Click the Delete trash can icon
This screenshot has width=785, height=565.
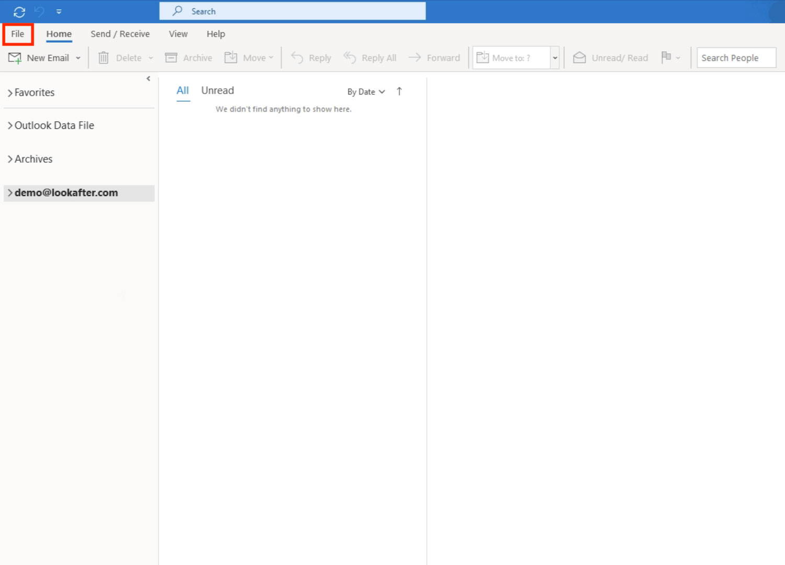pos(104,58)
